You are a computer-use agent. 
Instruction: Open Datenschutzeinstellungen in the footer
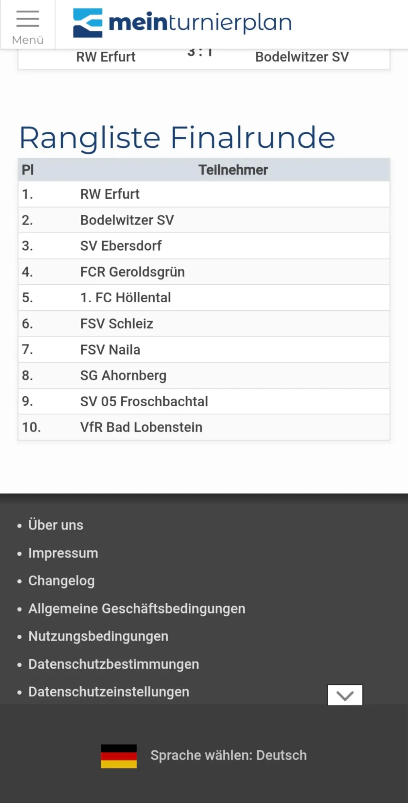point(109,692)
